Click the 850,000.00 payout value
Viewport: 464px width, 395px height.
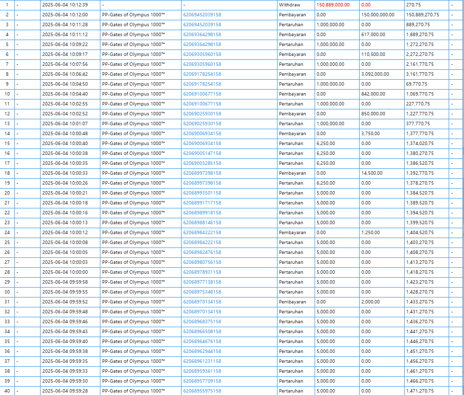(373, 114)
